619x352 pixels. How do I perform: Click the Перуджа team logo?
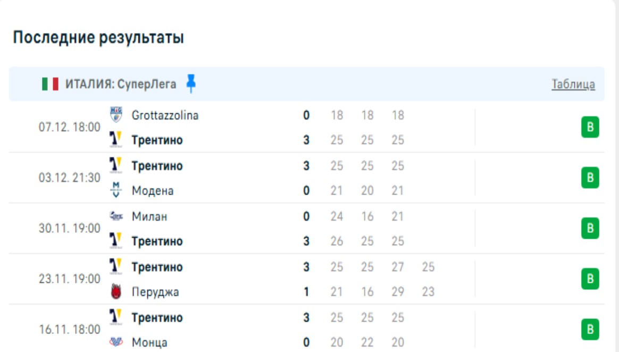[x=115, y=292]
